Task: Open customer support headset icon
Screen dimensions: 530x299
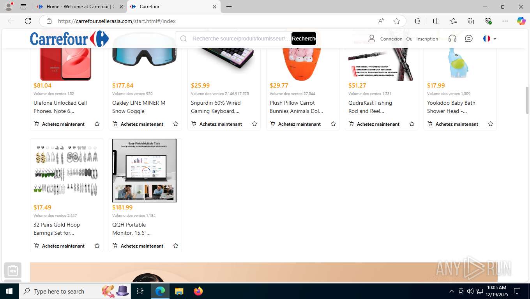Action: click(452, 39)
